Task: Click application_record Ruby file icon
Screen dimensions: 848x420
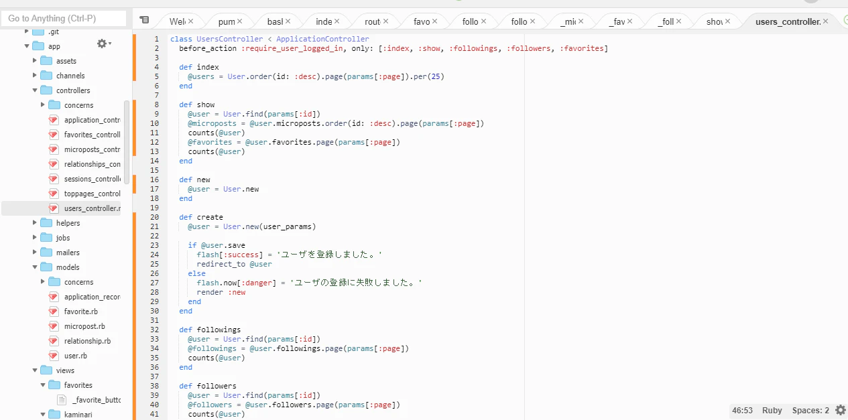Action: click(x=54, y=297)
